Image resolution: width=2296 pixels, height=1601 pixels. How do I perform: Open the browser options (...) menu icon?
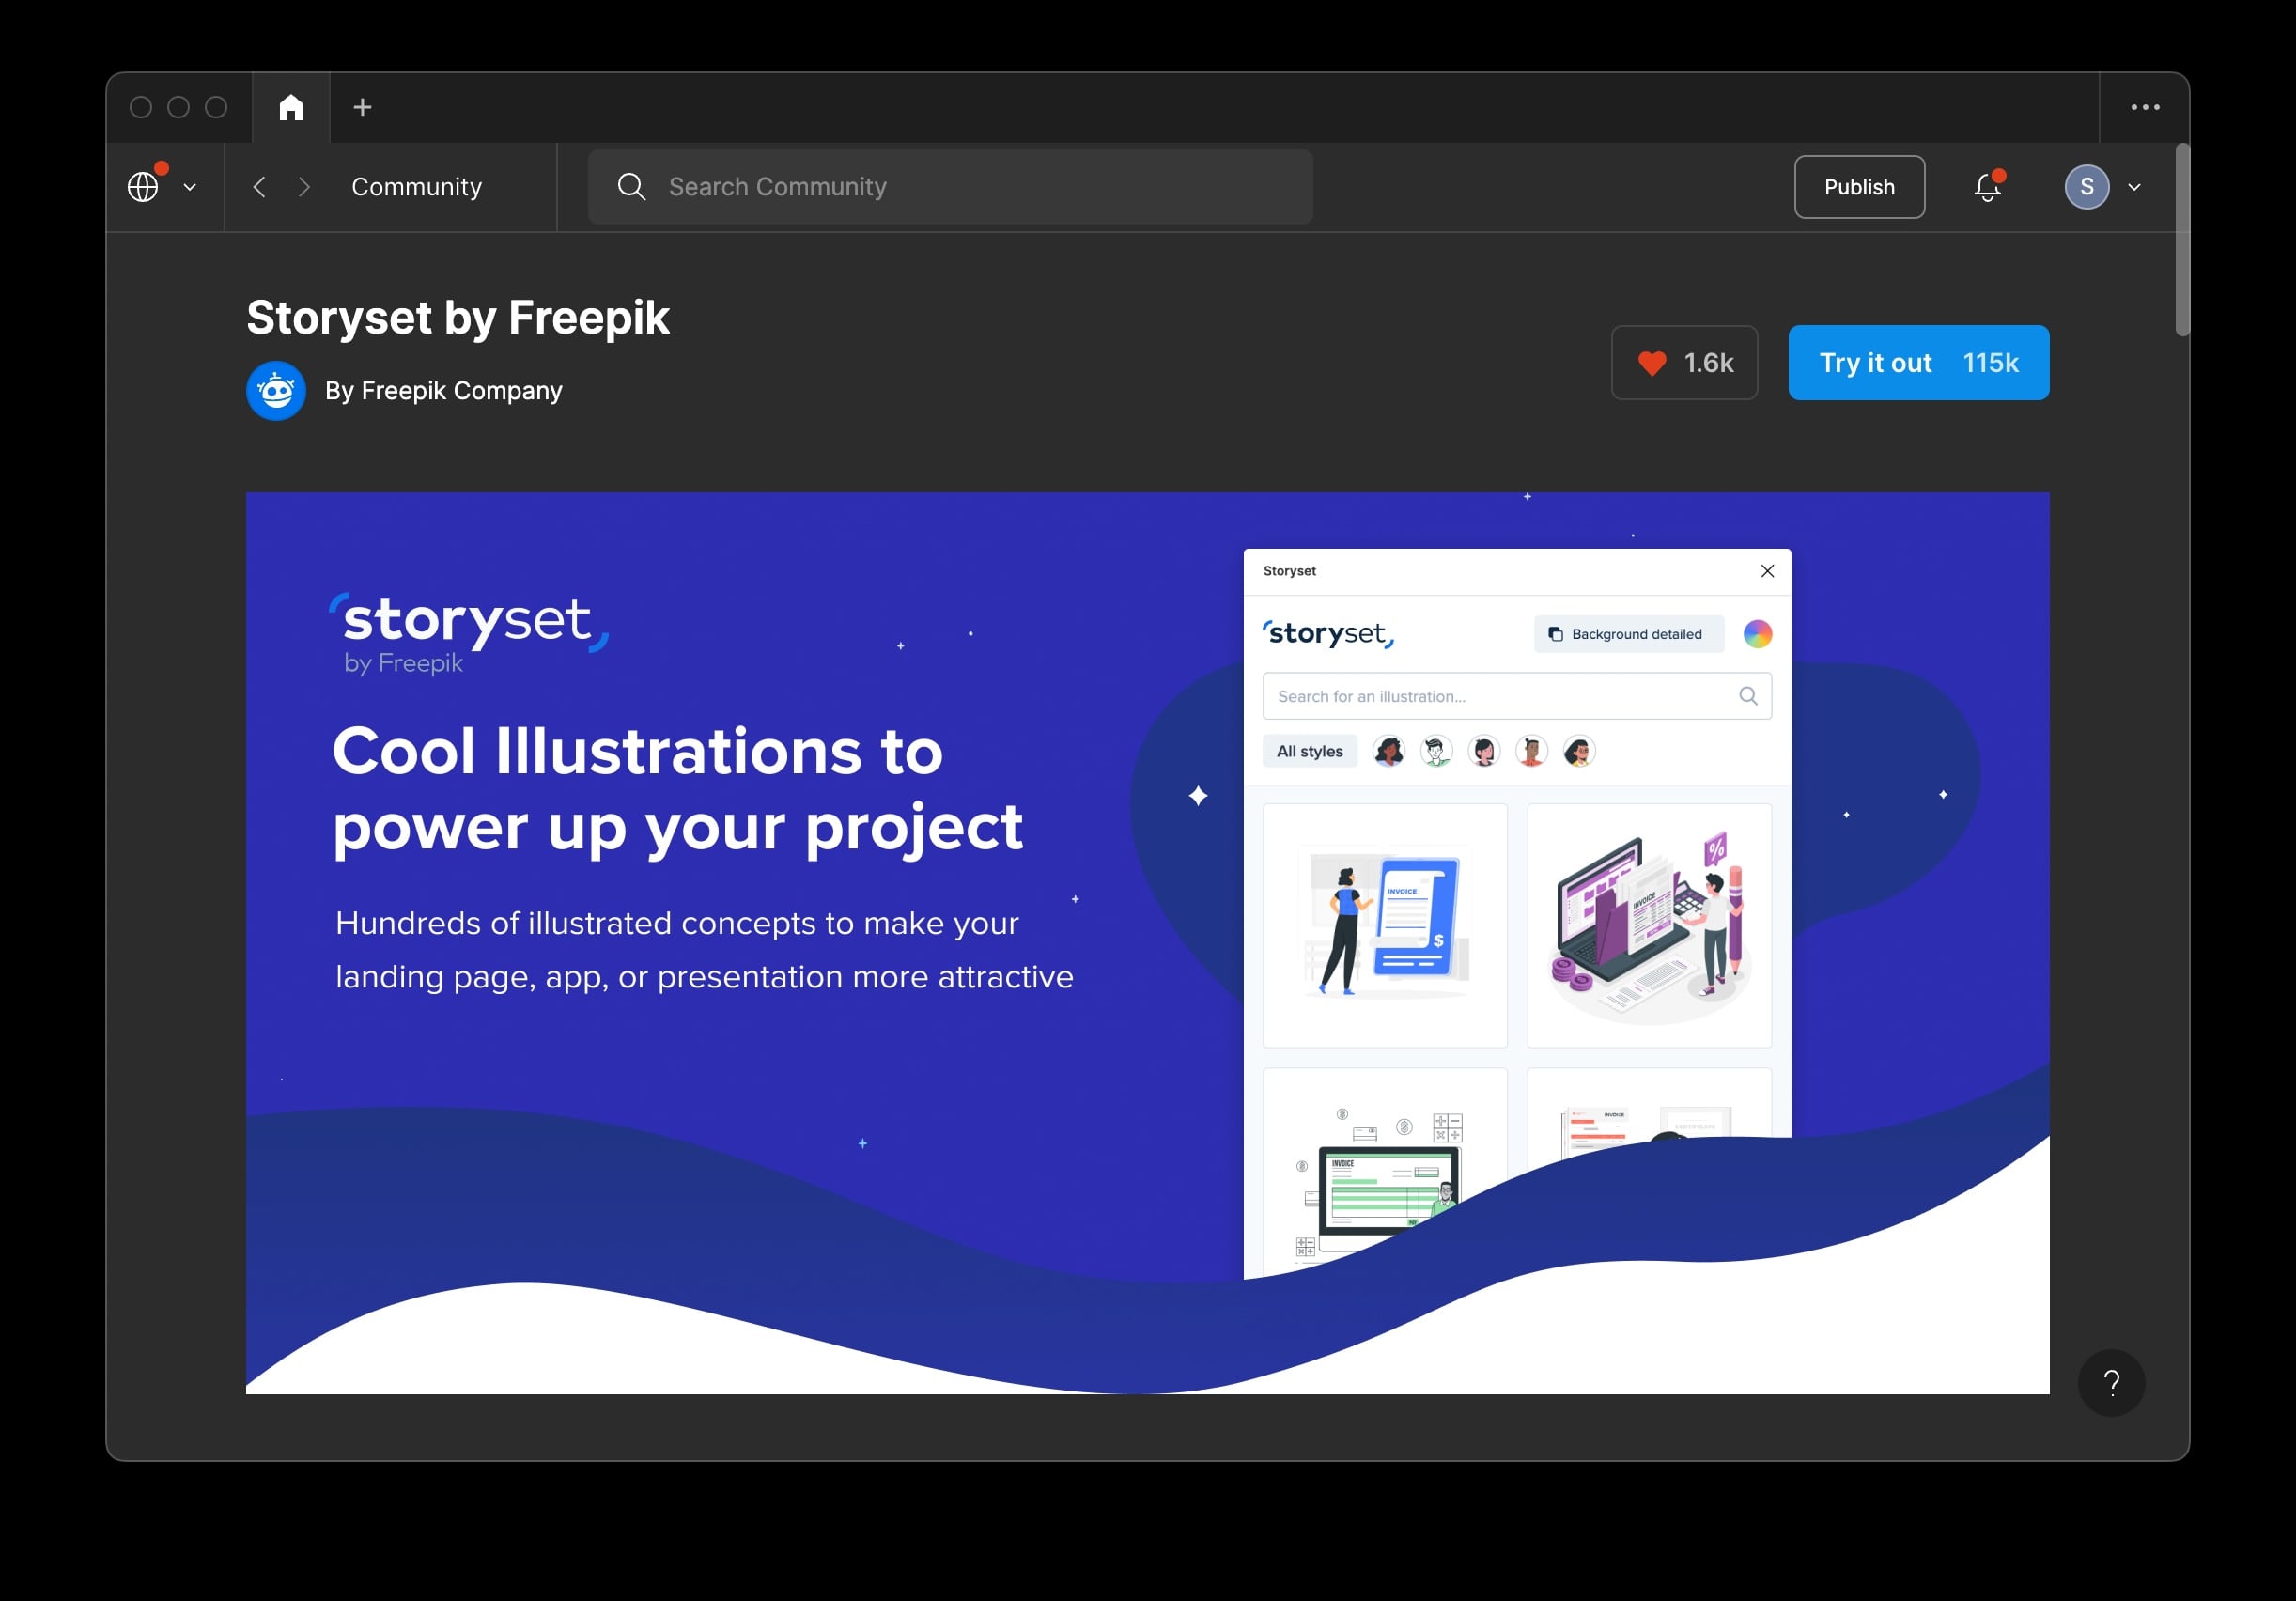(2145, 107)
